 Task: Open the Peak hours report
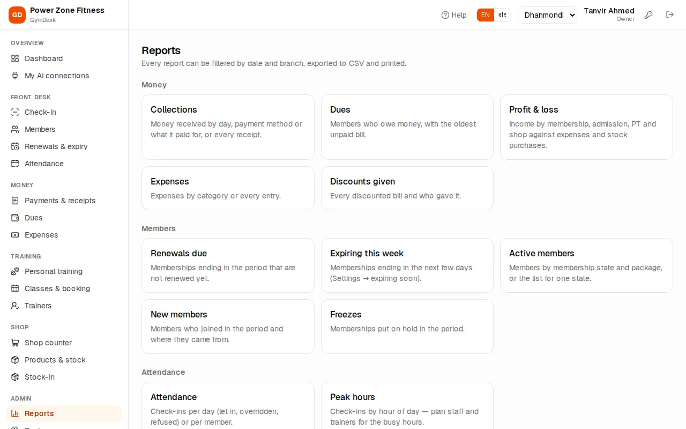(407, 405)
